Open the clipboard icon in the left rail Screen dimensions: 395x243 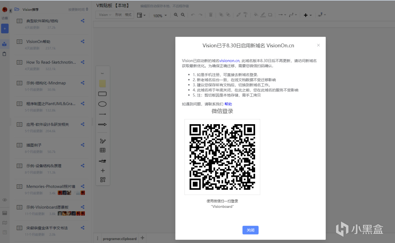click(x=4, y=54)
